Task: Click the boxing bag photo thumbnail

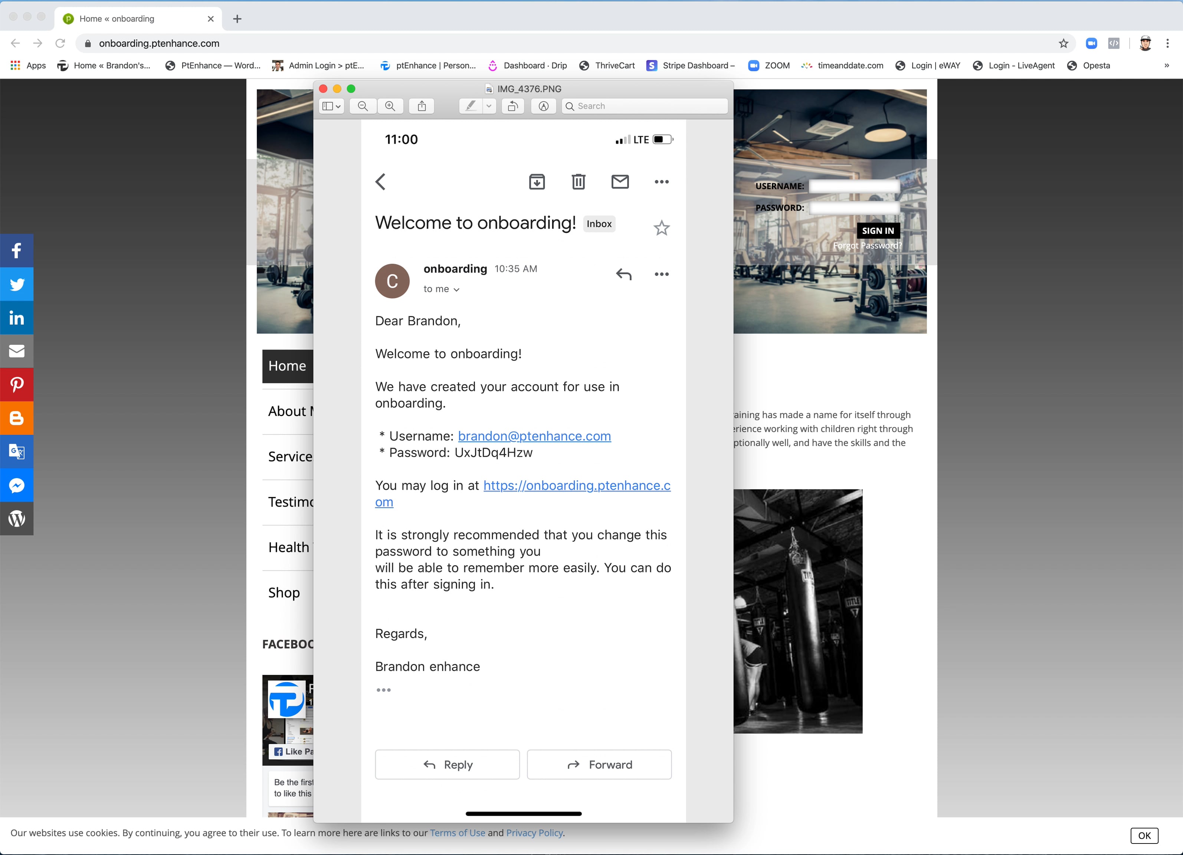Action: pyautogui.click(x=797, y=611)
